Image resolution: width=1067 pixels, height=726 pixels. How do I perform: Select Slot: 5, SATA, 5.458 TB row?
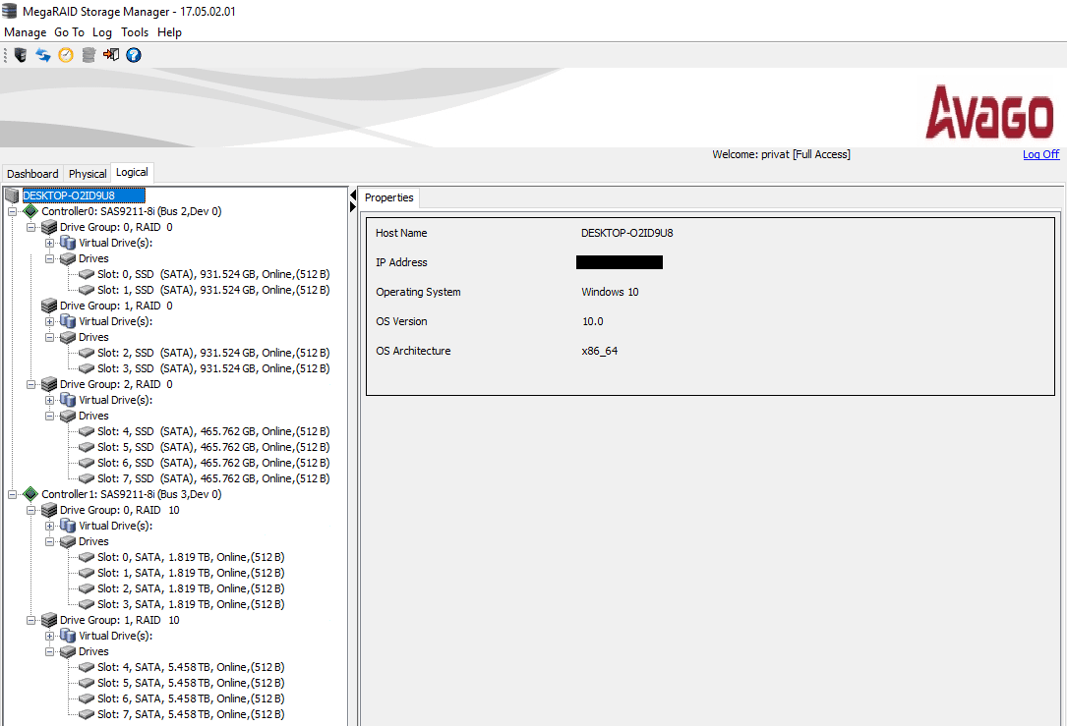(191, 683)
